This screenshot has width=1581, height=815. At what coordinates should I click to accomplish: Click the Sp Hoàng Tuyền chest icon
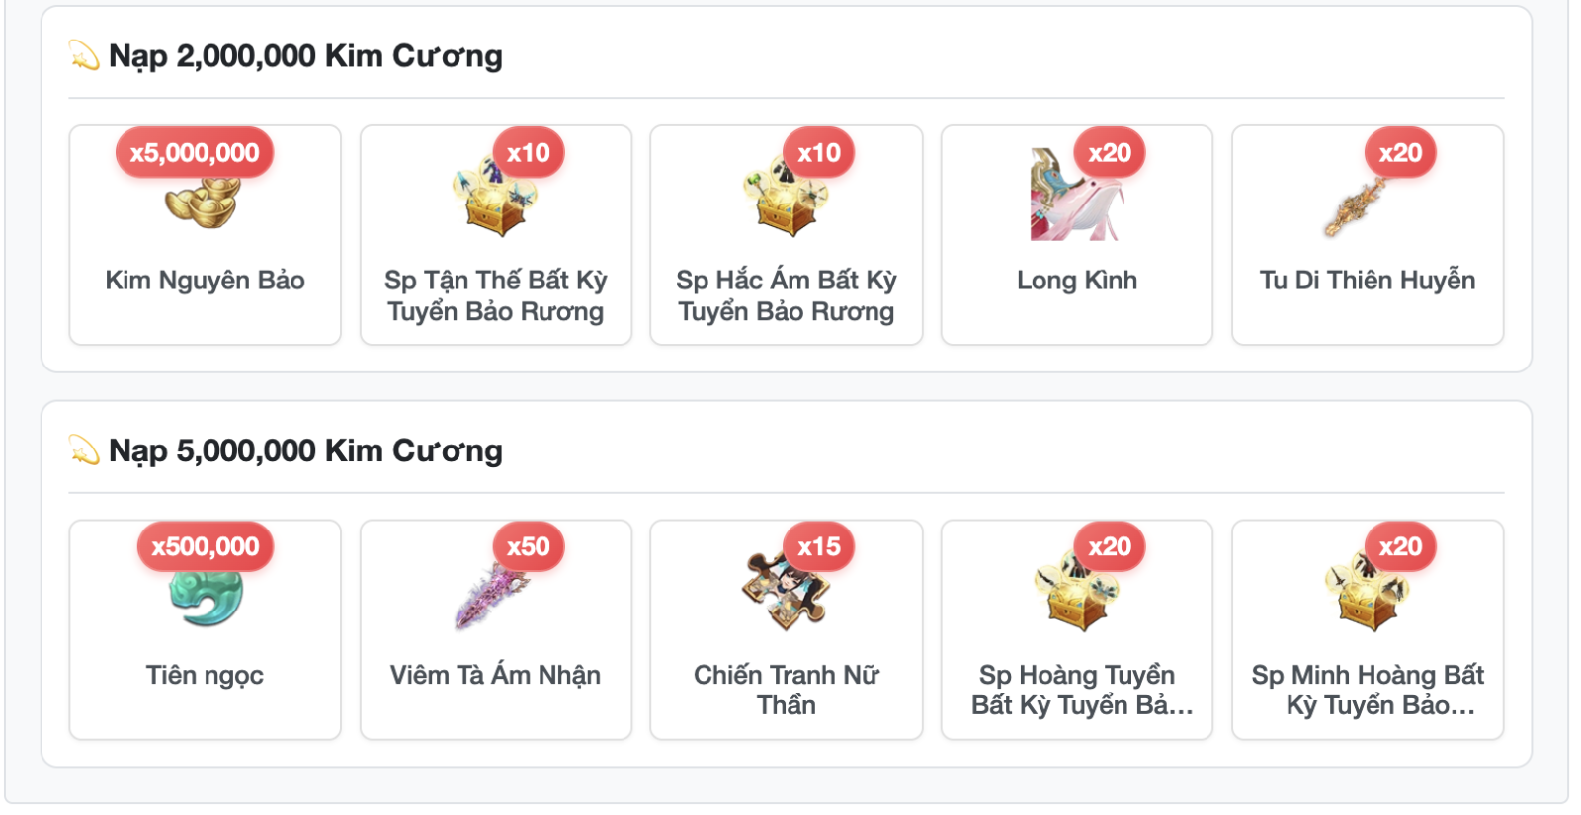coord(1076,591)
